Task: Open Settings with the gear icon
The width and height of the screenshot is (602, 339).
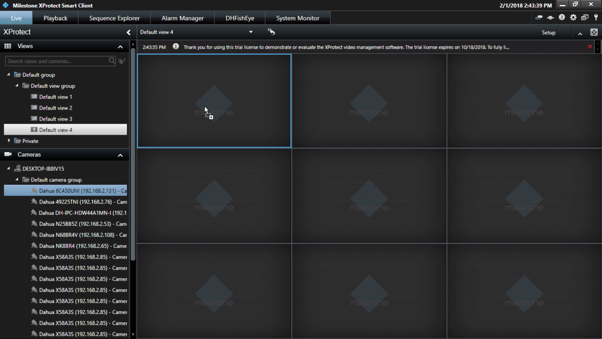Action: pyautogui.click(x=573, y=18)
